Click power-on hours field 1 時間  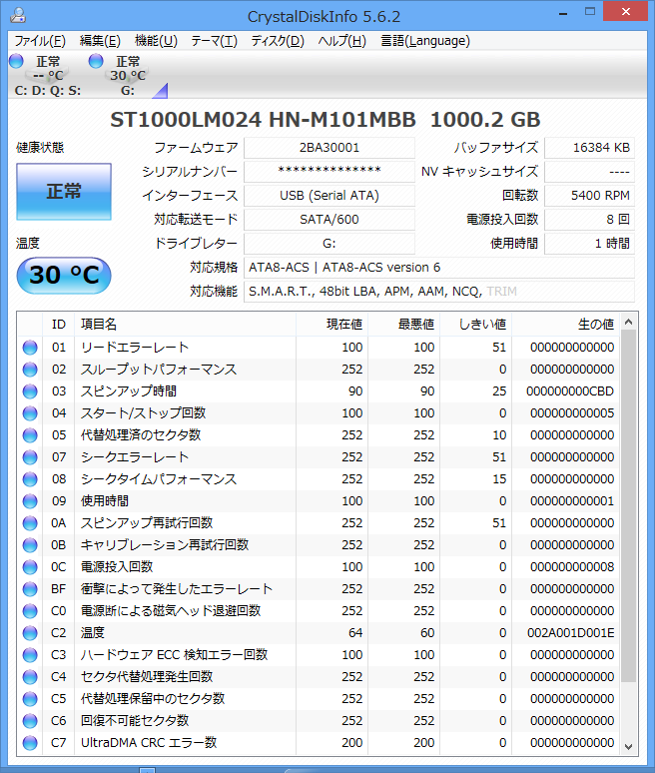click(x=589, y=244)
